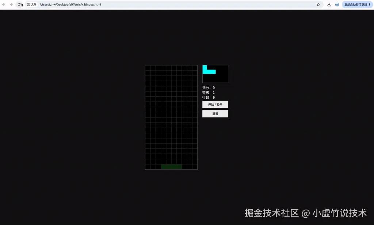The image size is (374, 225).
Task: Open the Chrome three-dot menu
Action: click(370, 4)
